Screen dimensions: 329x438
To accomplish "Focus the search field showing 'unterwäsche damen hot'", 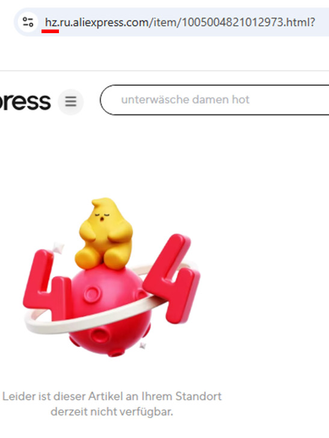I will click(215, 100).
